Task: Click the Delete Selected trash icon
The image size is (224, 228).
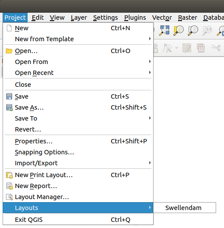Action: 201,48
